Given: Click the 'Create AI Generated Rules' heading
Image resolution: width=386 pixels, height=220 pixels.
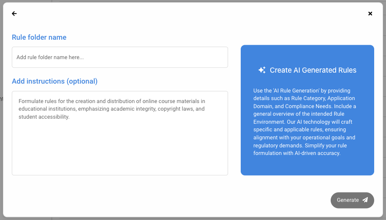Looking at the screenshot, I should click(313, 70).
